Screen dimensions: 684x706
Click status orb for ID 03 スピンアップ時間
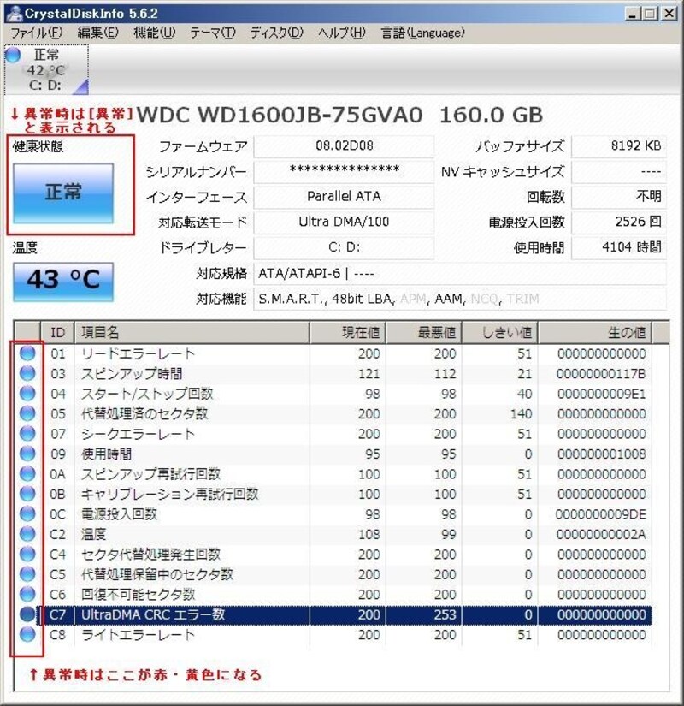(x=27, y=373)
